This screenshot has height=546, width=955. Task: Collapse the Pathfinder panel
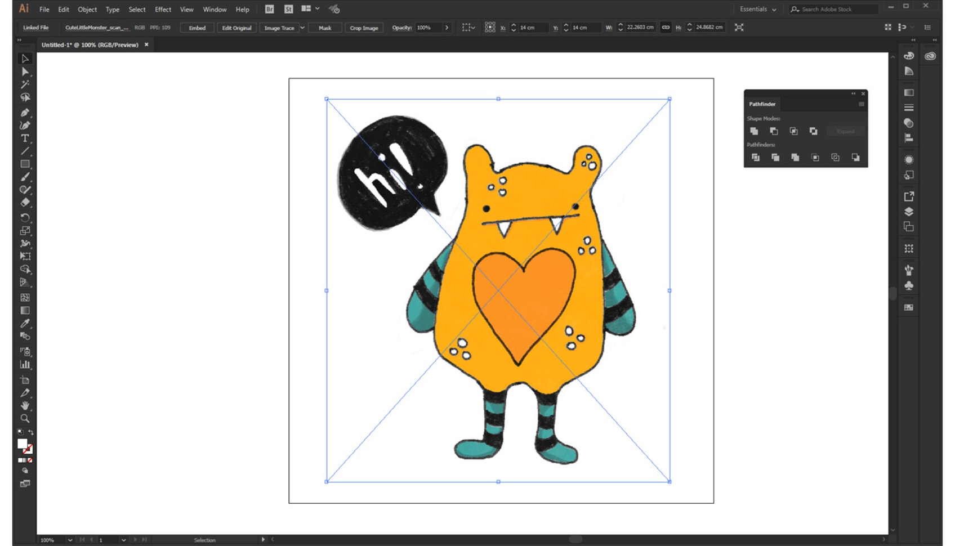[853, 93]
